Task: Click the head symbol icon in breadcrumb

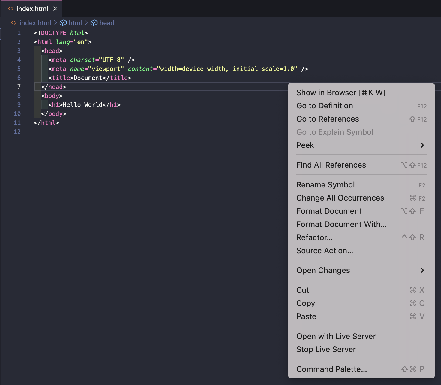Action: pos(94,23)
